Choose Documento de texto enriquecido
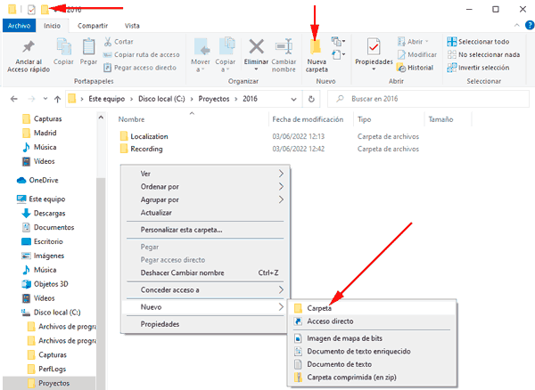535x390 pixels. coord(372,351)
